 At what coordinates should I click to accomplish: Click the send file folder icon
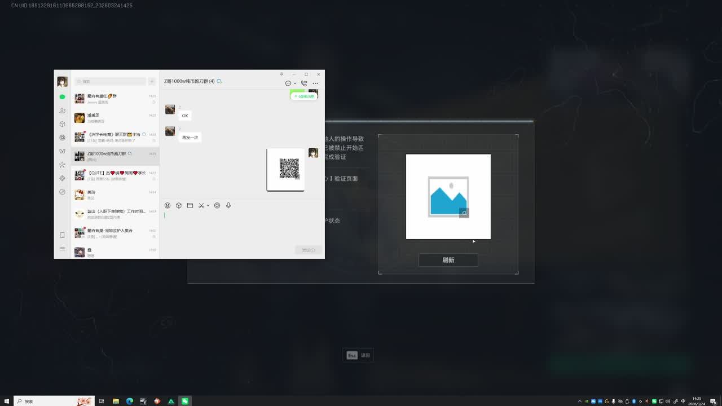(190, 206)
